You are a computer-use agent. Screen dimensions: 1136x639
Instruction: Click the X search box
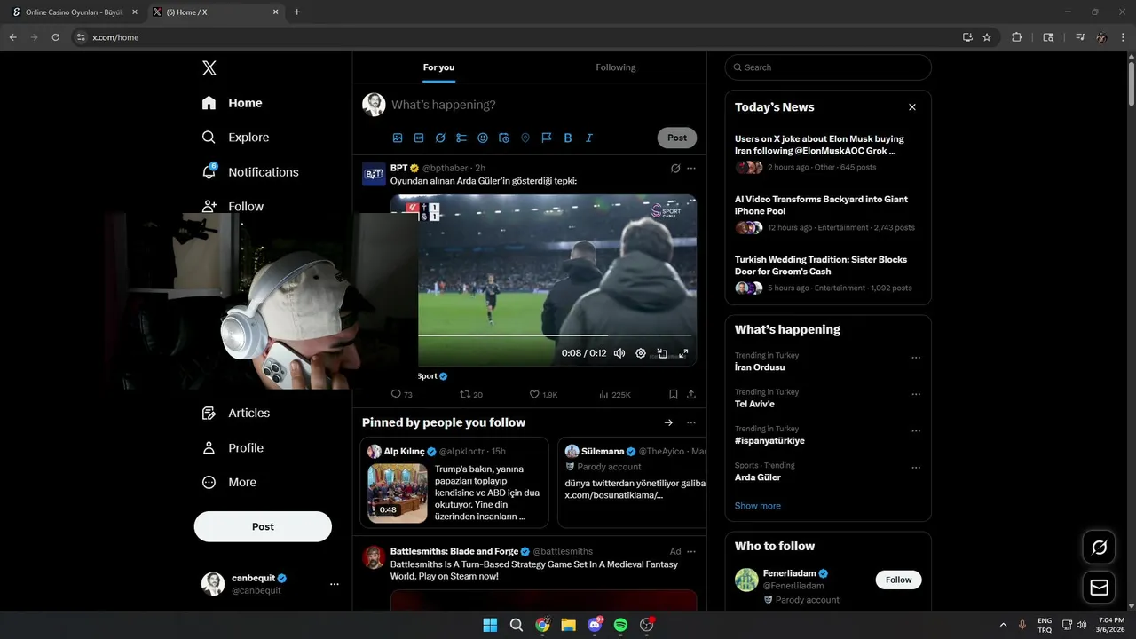[828, 67]
